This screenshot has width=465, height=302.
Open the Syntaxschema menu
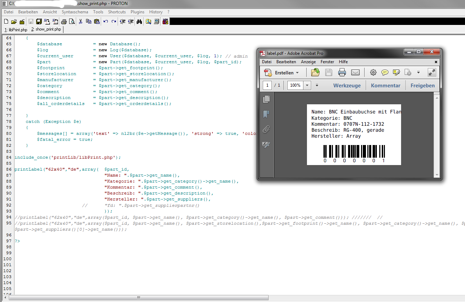click(75, 12)
